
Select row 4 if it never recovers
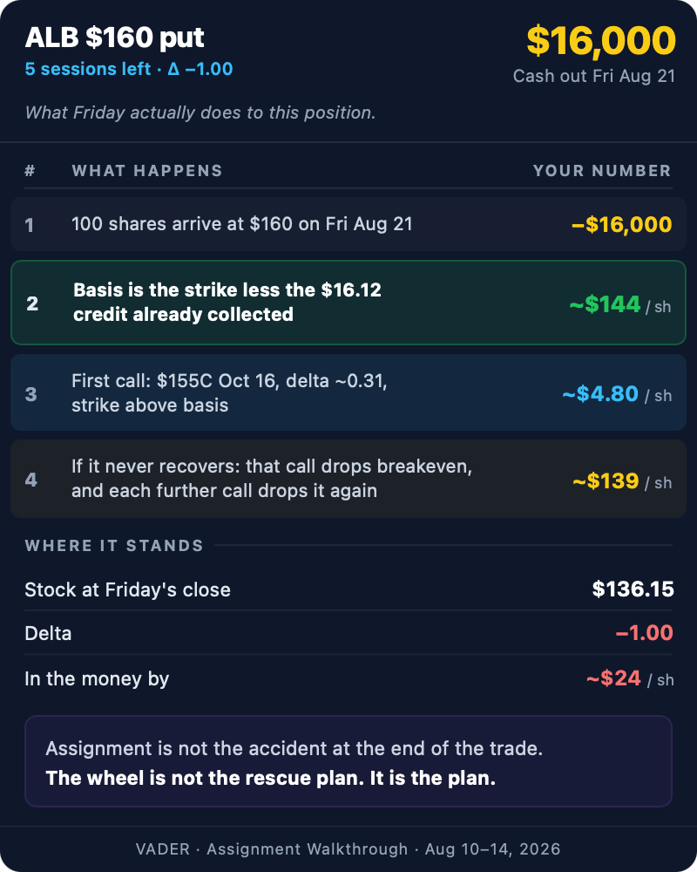[x=348, y=479]
